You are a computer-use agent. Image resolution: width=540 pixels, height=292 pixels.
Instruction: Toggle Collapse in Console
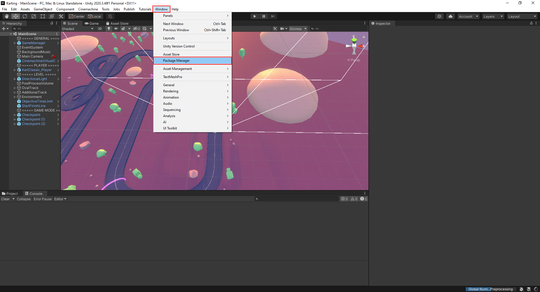pyautogui.click(x=24, y=199)
